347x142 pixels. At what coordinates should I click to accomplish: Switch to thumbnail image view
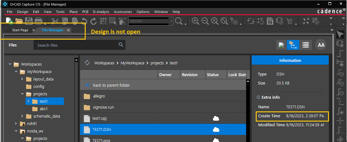click(281, 45)
